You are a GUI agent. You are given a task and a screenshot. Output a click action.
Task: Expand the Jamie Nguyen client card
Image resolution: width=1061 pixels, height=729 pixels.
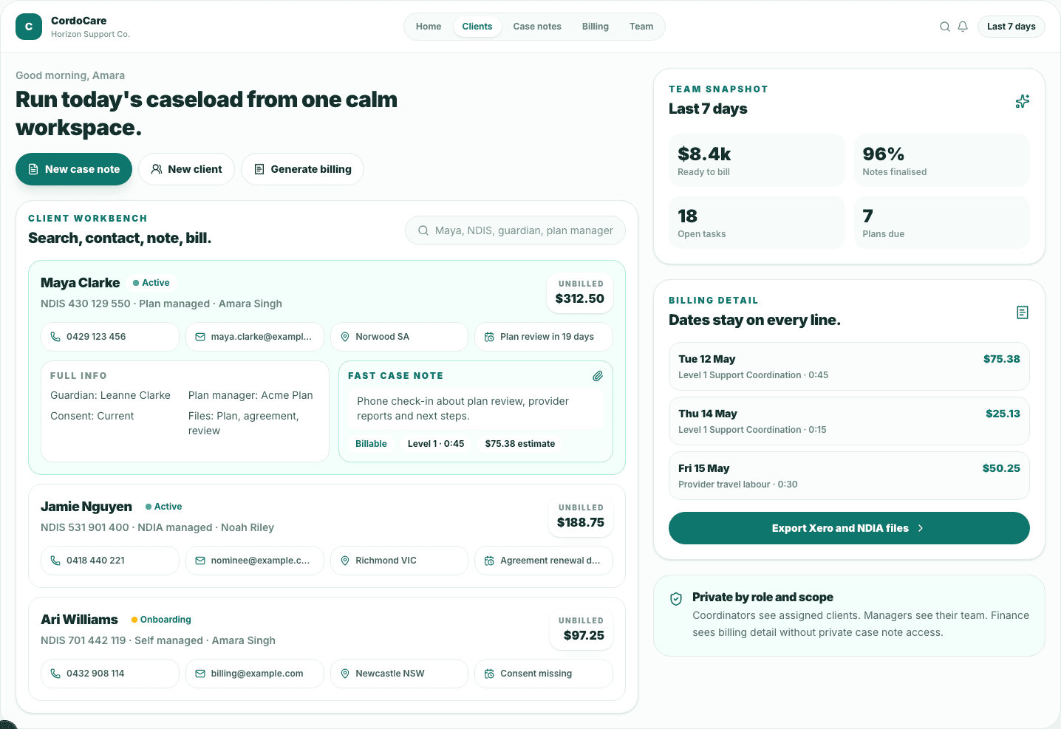327,535
